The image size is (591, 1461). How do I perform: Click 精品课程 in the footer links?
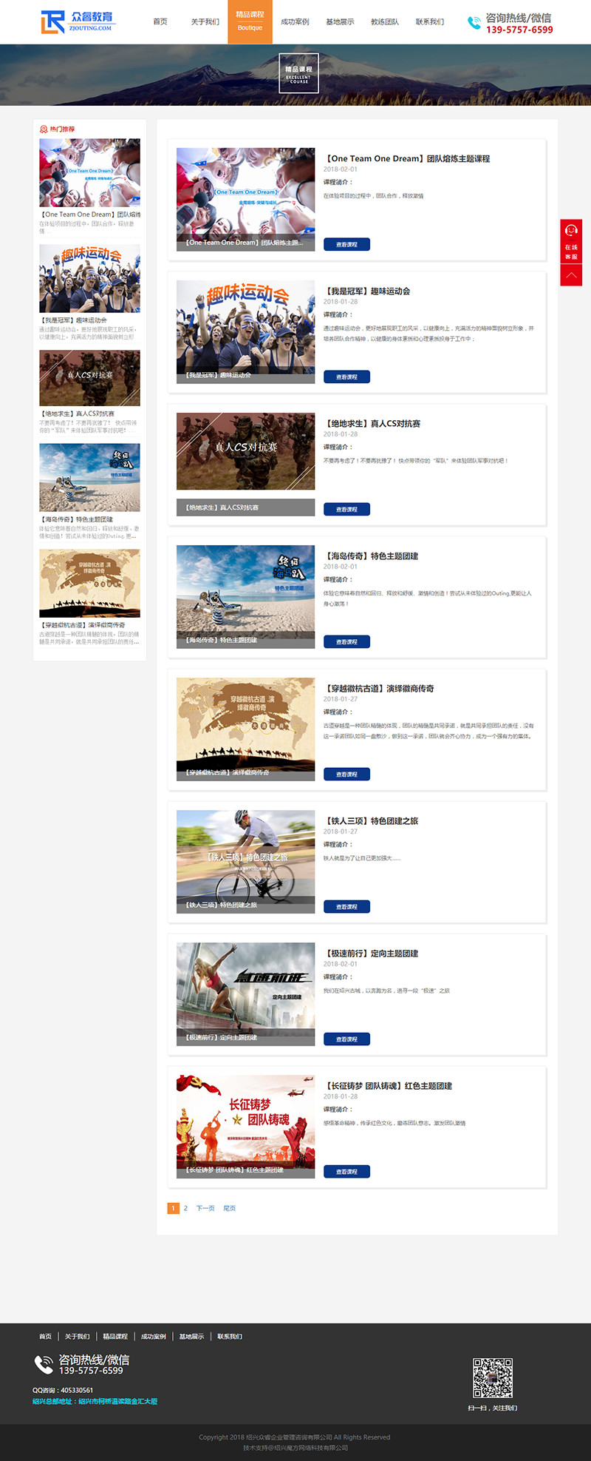click(115, 1336)
